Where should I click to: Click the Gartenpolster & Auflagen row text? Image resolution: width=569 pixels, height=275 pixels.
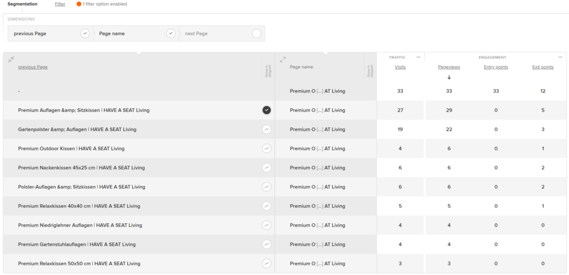[77, 129]
